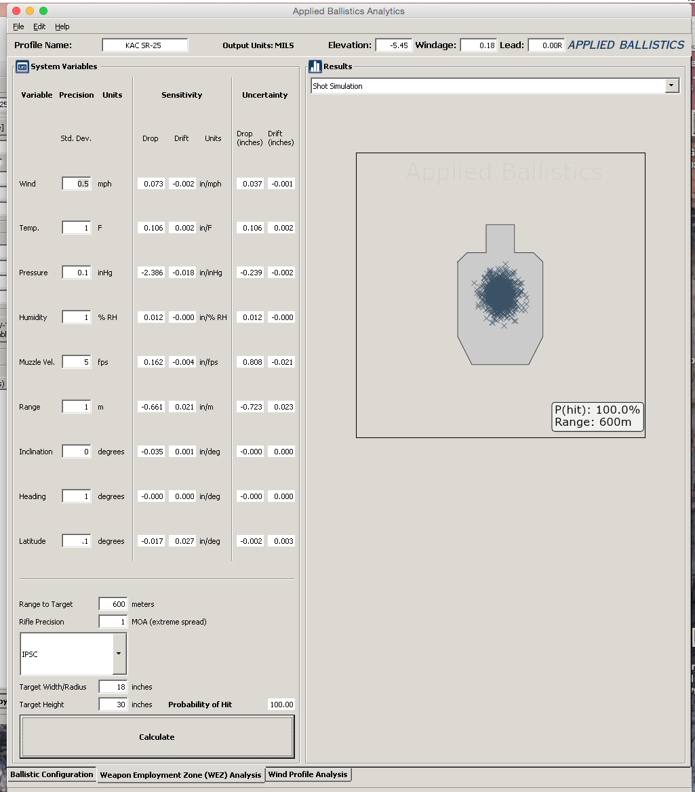The image size is (695, 792).
Task: Click the Calculate button
Action: [157, 737]
